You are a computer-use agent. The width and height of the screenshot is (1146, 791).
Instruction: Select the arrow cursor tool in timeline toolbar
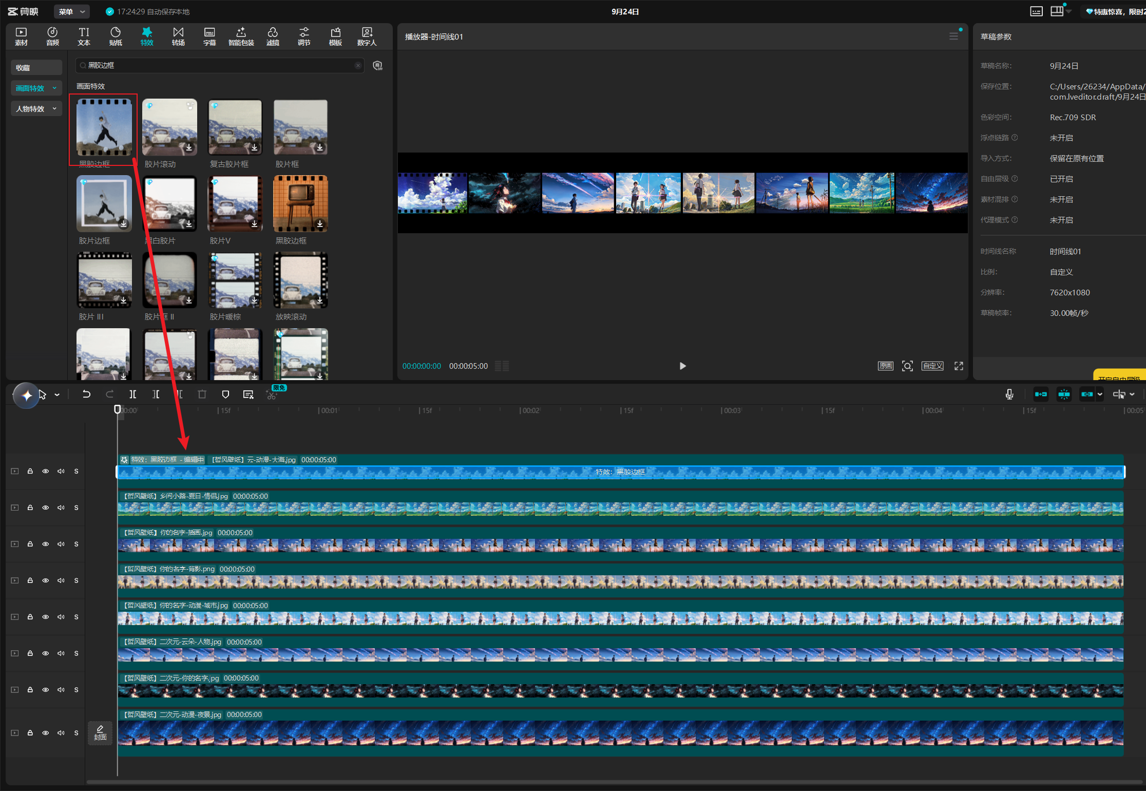[43, 394]
